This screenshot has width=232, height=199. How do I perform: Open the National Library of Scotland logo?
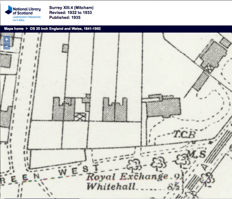(23, 12)
